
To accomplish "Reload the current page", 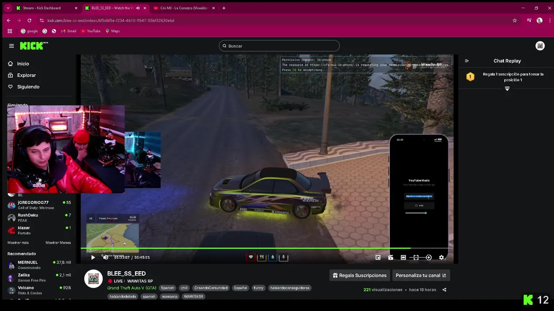I will point(29,20).
